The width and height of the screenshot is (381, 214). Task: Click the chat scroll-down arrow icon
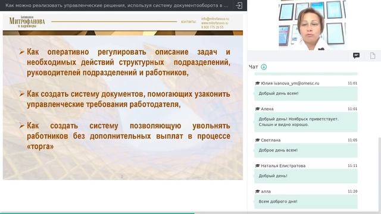point(264,67)
